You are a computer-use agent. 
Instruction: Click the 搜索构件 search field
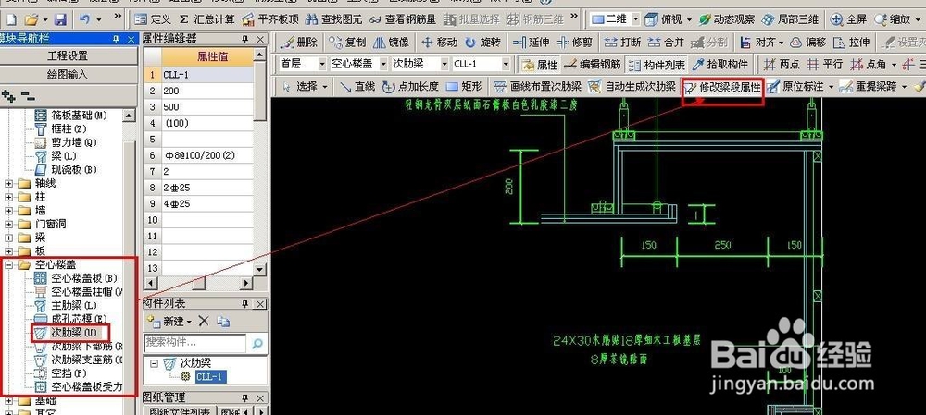(x=194, y=343)
